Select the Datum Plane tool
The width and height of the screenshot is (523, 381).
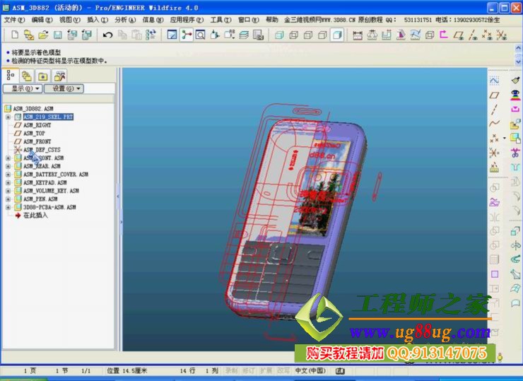494,95
